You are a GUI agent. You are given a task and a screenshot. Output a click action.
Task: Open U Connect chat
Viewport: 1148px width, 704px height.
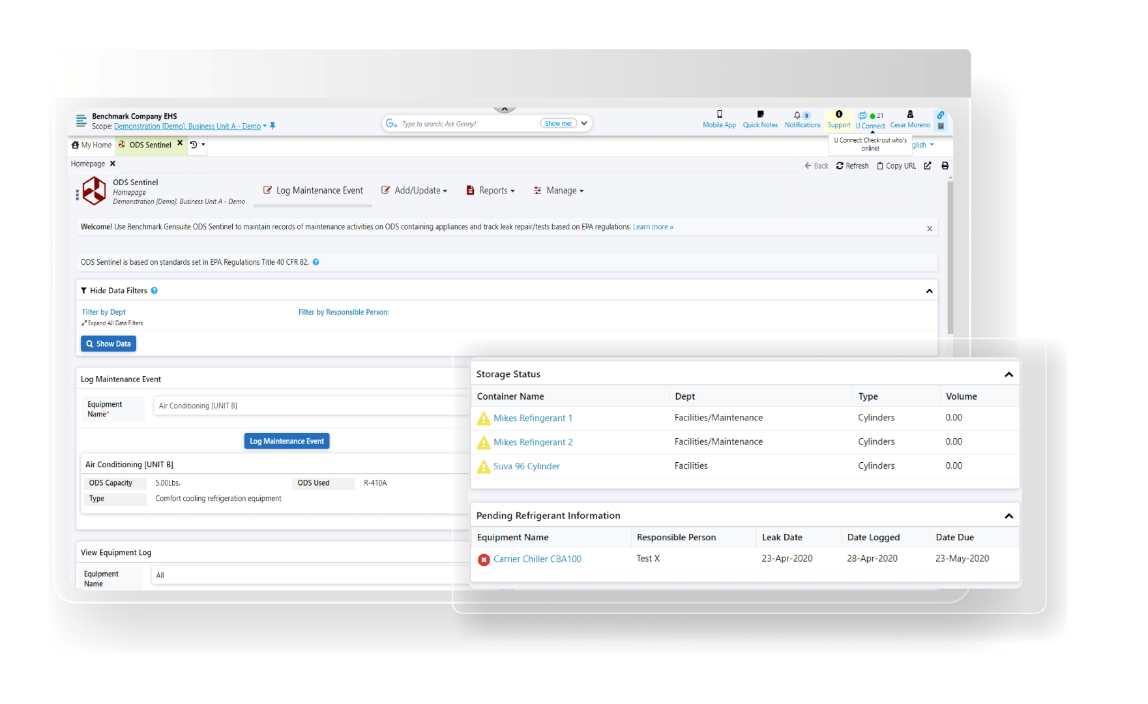click(x=870, y=120)
